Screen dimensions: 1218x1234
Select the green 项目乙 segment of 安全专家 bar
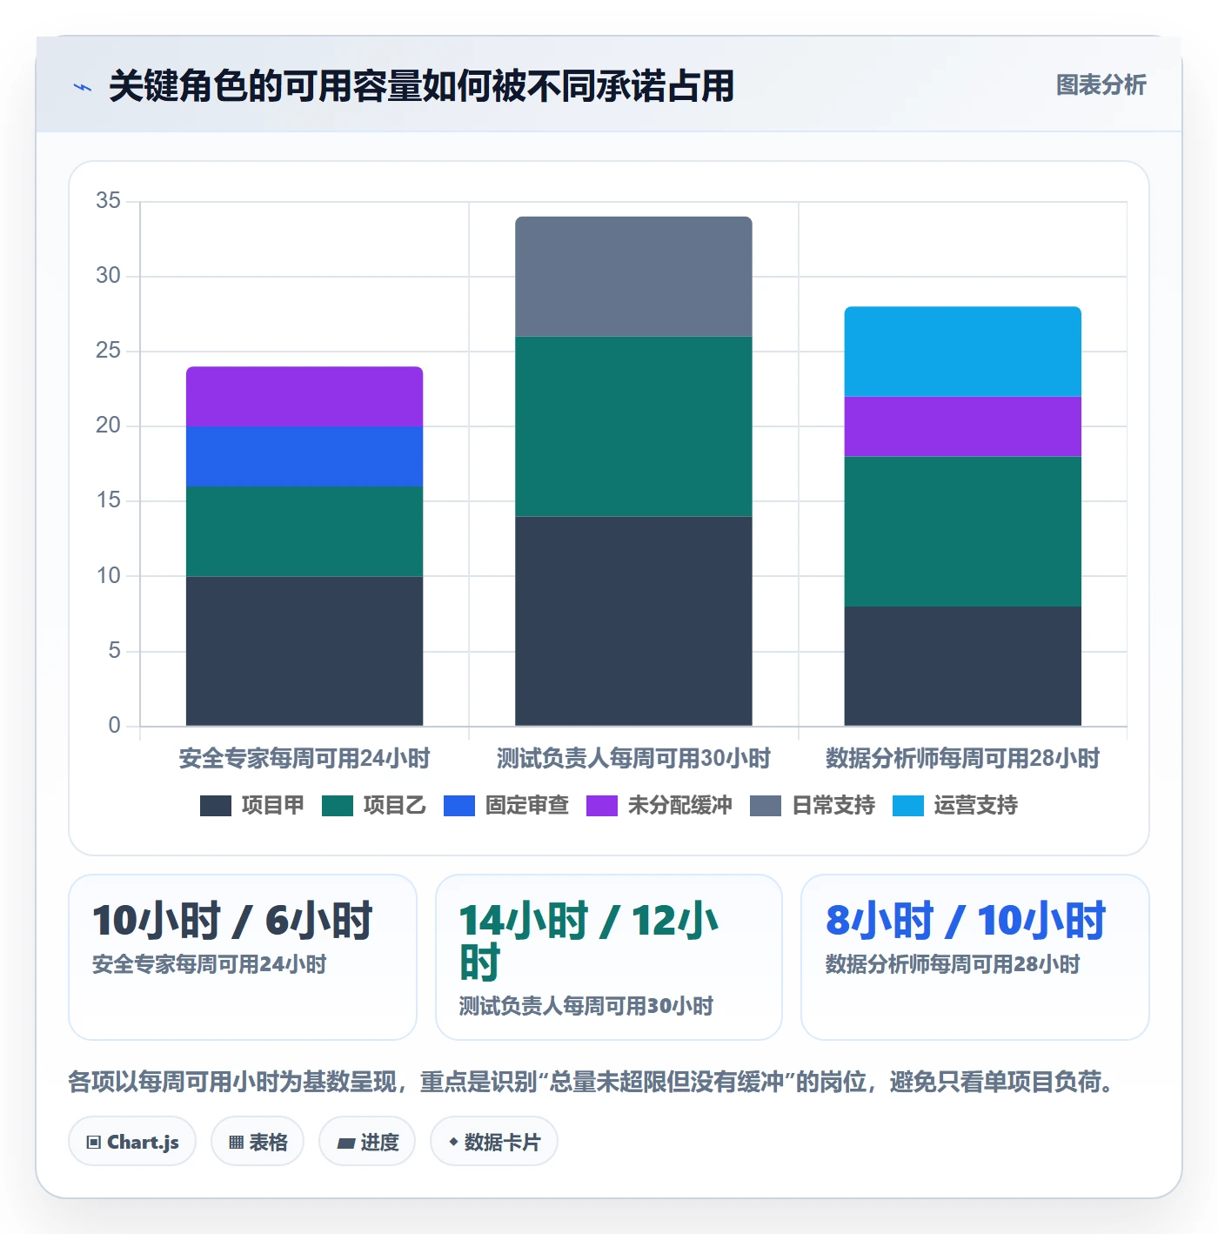[x=304, y=531]
